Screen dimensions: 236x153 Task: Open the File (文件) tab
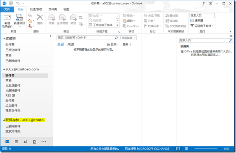pyautogui.click(x=7, y=9)
